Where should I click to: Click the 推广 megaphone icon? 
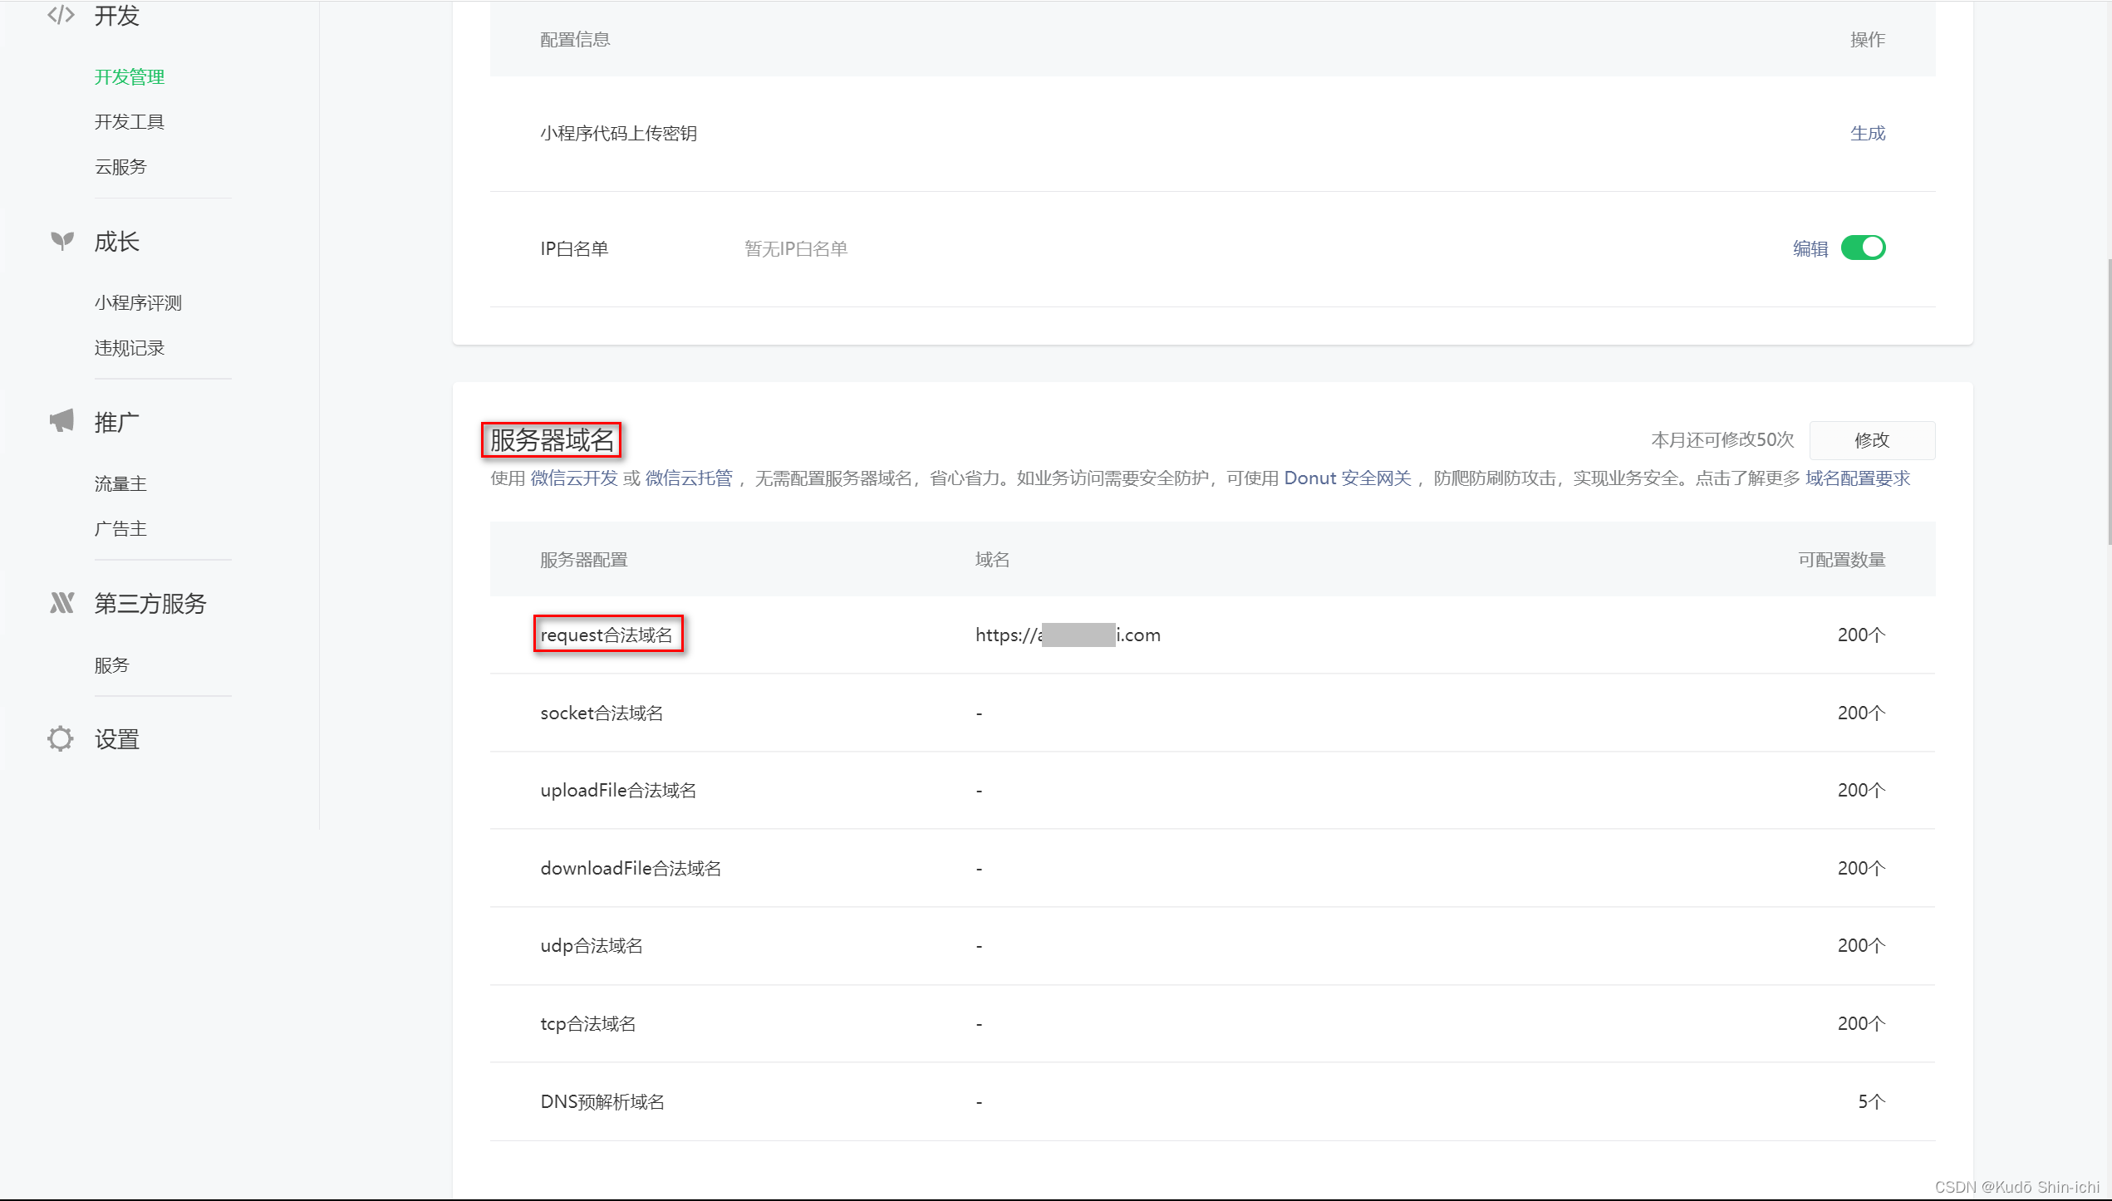(x=61, y=421)
